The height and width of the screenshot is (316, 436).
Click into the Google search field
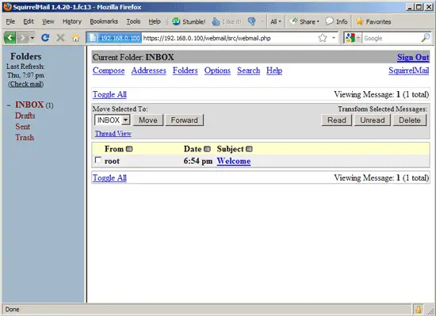[x=392, y=38]
